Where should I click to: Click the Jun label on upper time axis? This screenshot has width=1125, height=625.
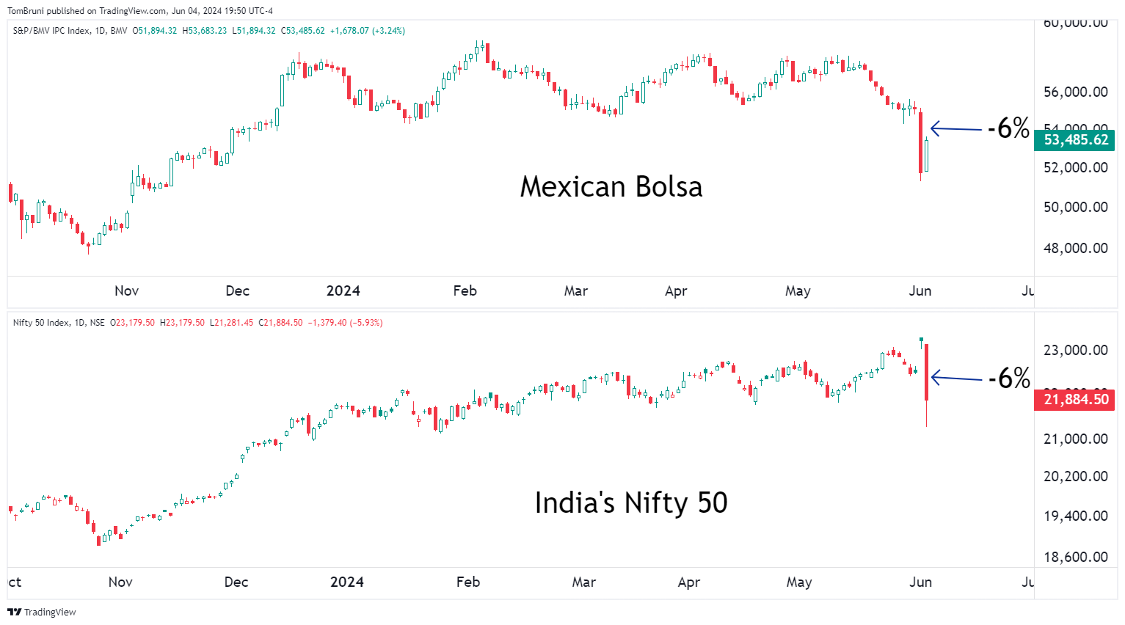point(920,291)
